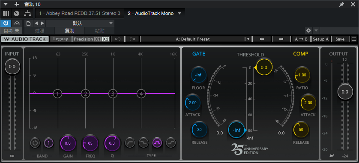
Task: Open the 默认 preset dropdown
Action: click(80, 23)
